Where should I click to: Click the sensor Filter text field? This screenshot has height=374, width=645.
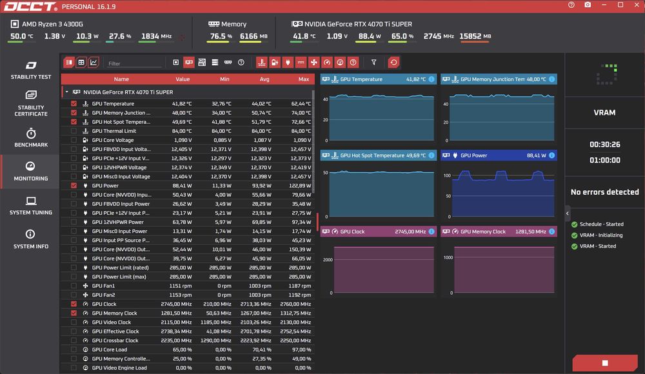tap(135, 63)
